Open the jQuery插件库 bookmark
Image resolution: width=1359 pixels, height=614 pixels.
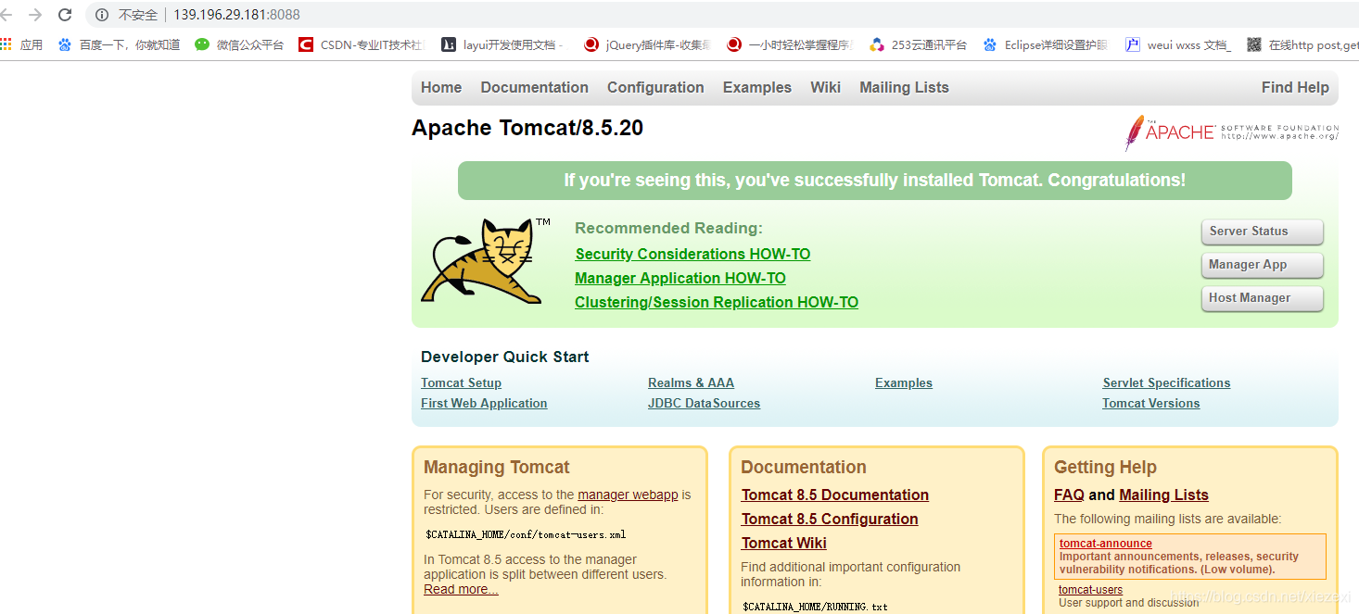[648, 44]
